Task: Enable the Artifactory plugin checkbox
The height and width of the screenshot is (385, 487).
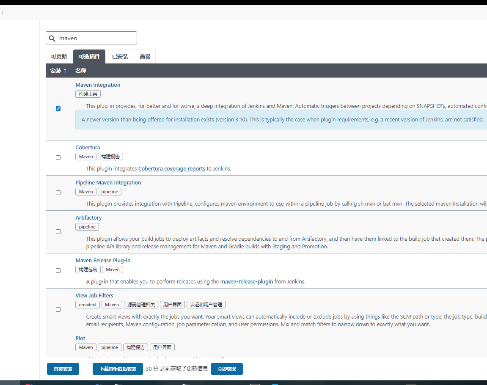Action: (58, 231)
